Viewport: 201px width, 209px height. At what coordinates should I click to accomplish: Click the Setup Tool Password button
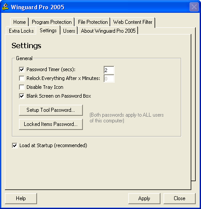point(51,110)
